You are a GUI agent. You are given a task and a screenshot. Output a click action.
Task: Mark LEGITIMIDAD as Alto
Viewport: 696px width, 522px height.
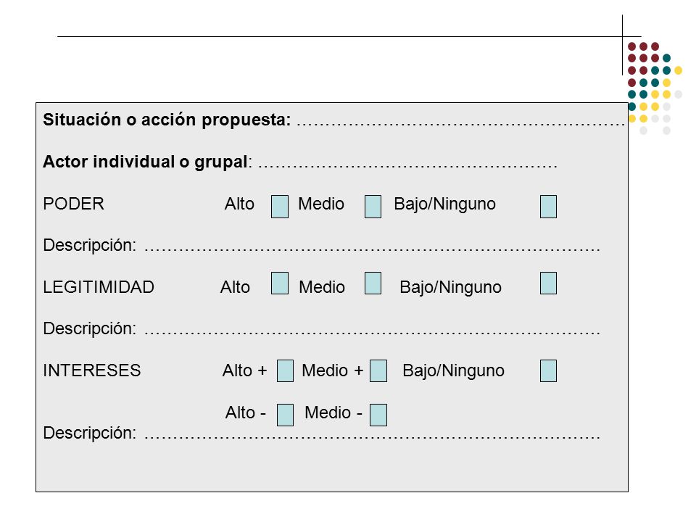pyautogui.click(x=280, y=283)
